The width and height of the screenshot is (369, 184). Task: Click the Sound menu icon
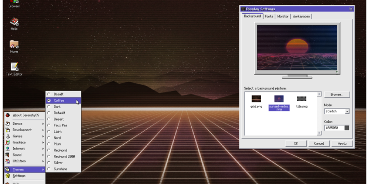point(8,155)
